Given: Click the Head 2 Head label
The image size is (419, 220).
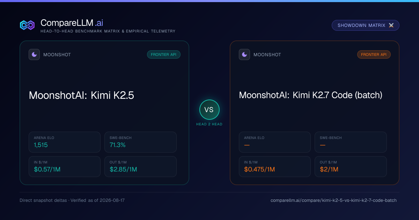Looking at the screenshot, I should pyautogui.click(x=209, y=124).
